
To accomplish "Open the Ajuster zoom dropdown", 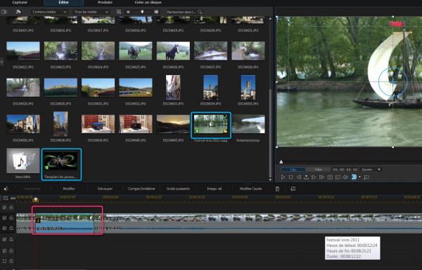I will pyautogui.click(x=371, y=170).
